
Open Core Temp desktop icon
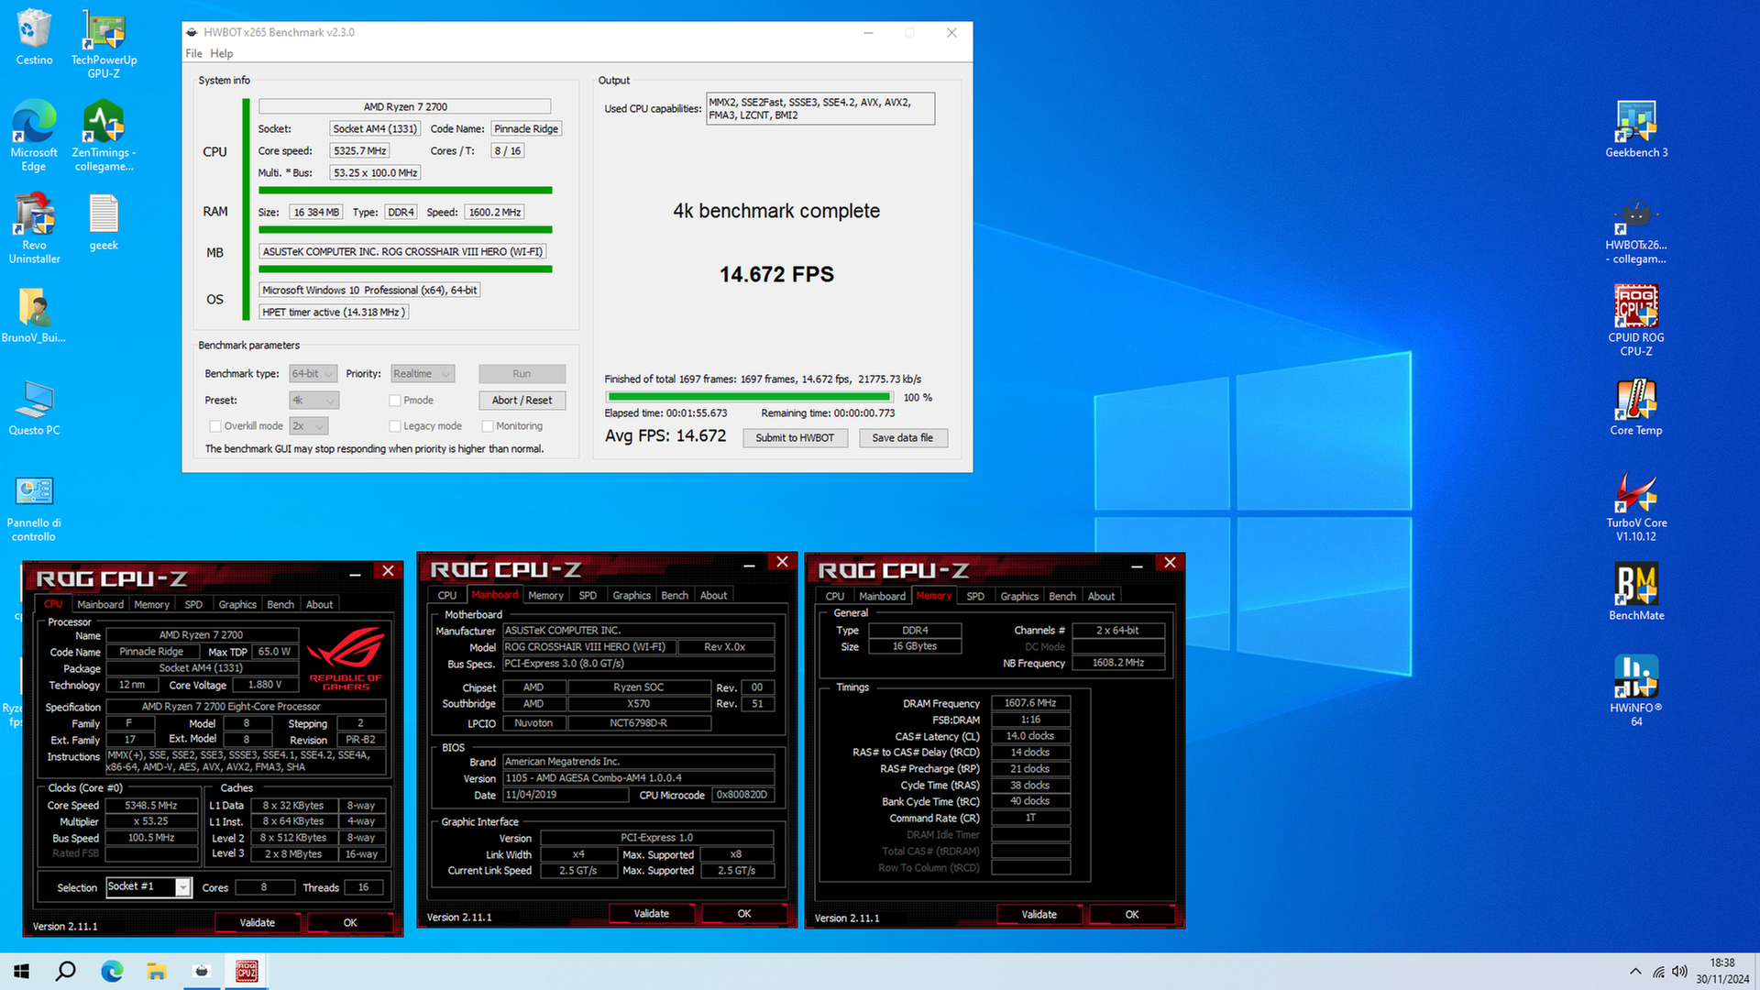tap(1636, 407)
